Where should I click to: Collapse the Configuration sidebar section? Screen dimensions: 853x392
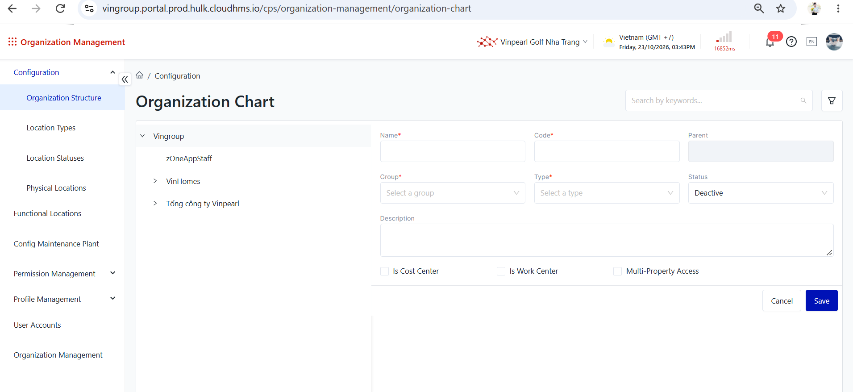pos(112,72)
